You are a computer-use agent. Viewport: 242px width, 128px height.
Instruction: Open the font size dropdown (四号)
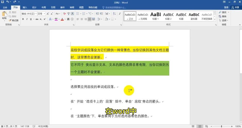pyautogui.click(x=44, y=14)
